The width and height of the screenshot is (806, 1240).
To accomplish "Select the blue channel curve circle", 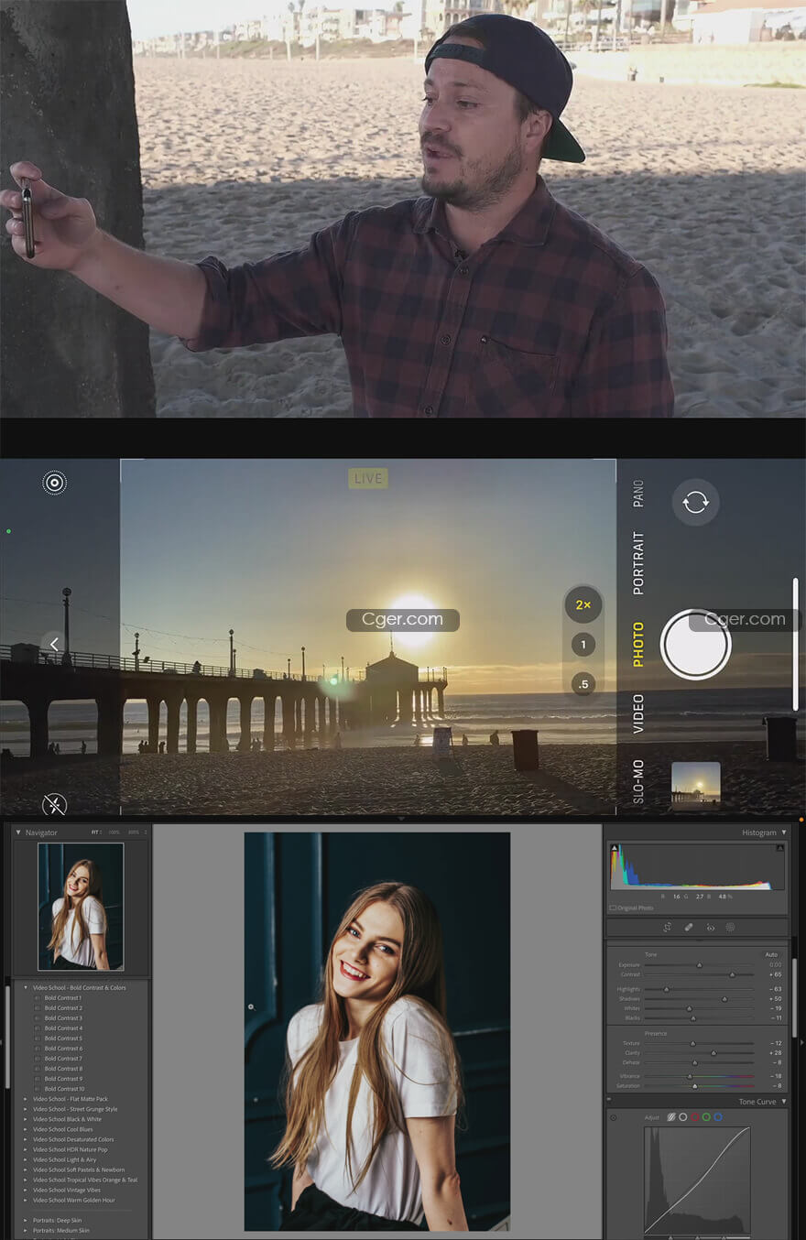I will (718, 1117).
